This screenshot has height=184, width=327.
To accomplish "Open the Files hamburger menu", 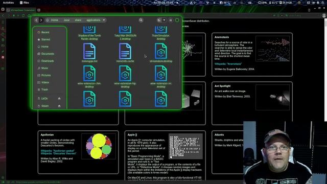I will [x=171, y=20].
